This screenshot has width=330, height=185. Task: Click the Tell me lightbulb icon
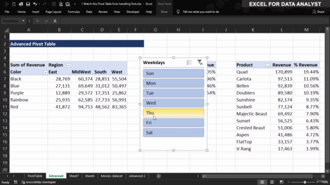coord(178,12)
